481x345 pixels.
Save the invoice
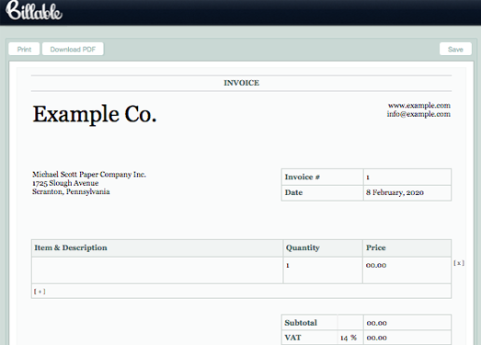coord(455,49)
